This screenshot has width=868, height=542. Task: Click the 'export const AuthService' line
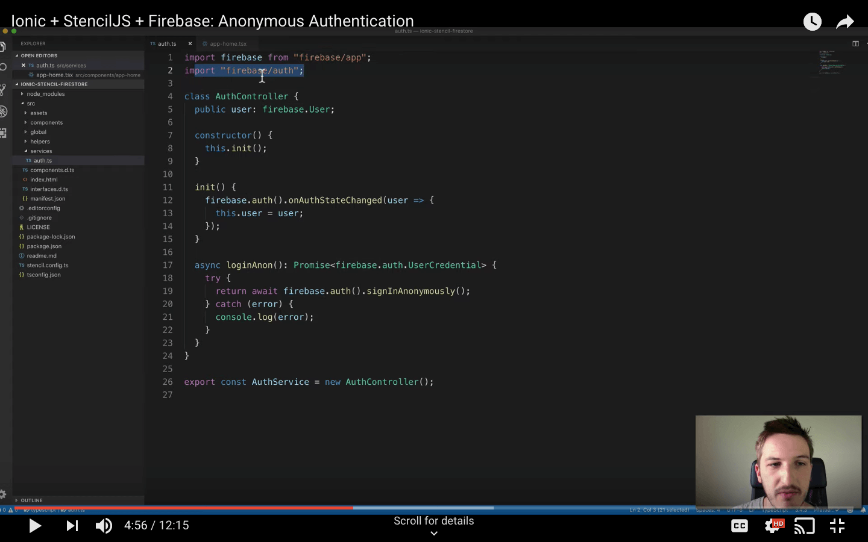309,382
